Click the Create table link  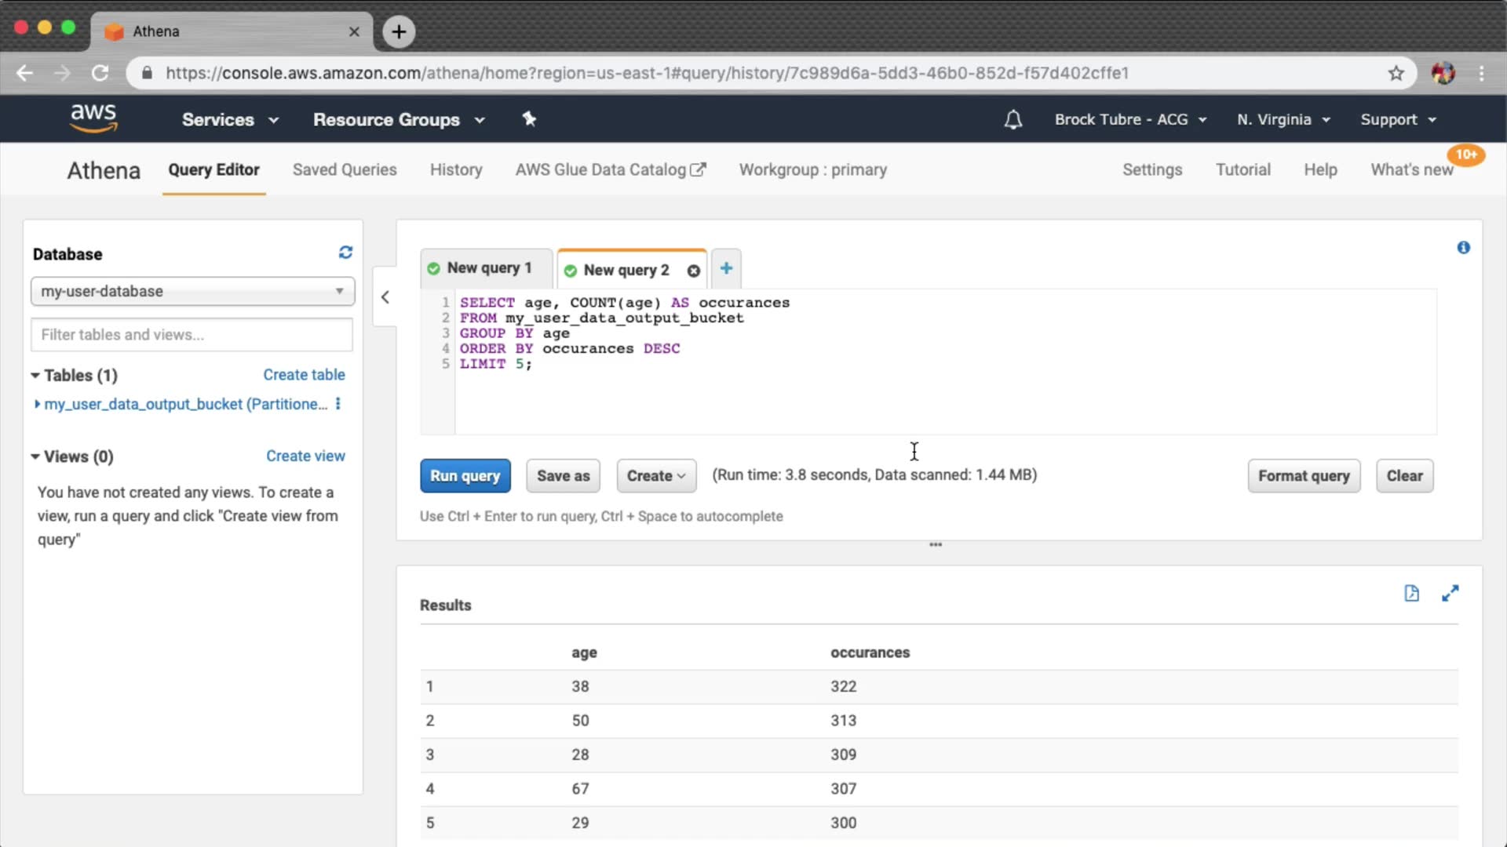[304, 375]
